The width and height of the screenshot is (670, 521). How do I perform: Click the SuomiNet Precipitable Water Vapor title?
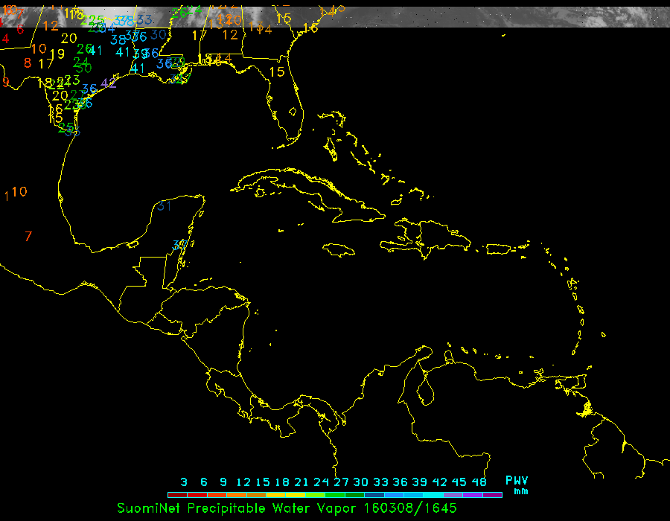tap(287, 508)
